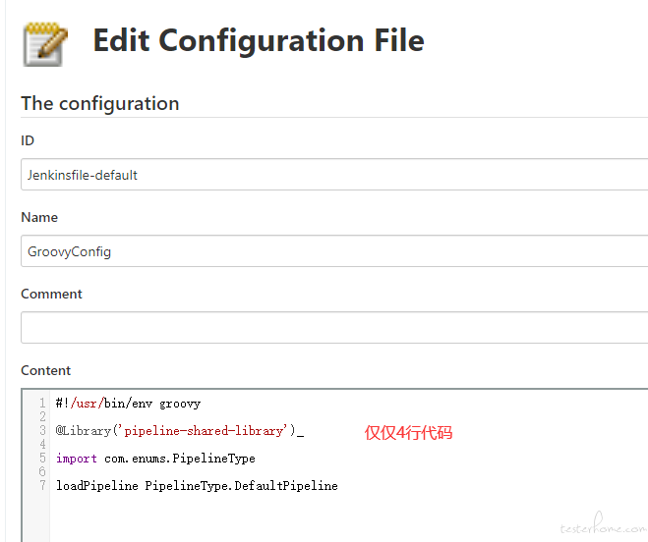
Task: Click the Edit Configuration File heading
Action: coord(259,40)
